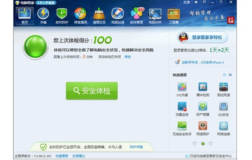Click the 电脑管家 shield logo
The image size is (252, 160).
(17, 3)
